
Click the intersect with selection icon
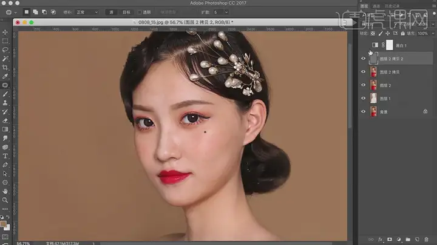(x=53, y=12)
